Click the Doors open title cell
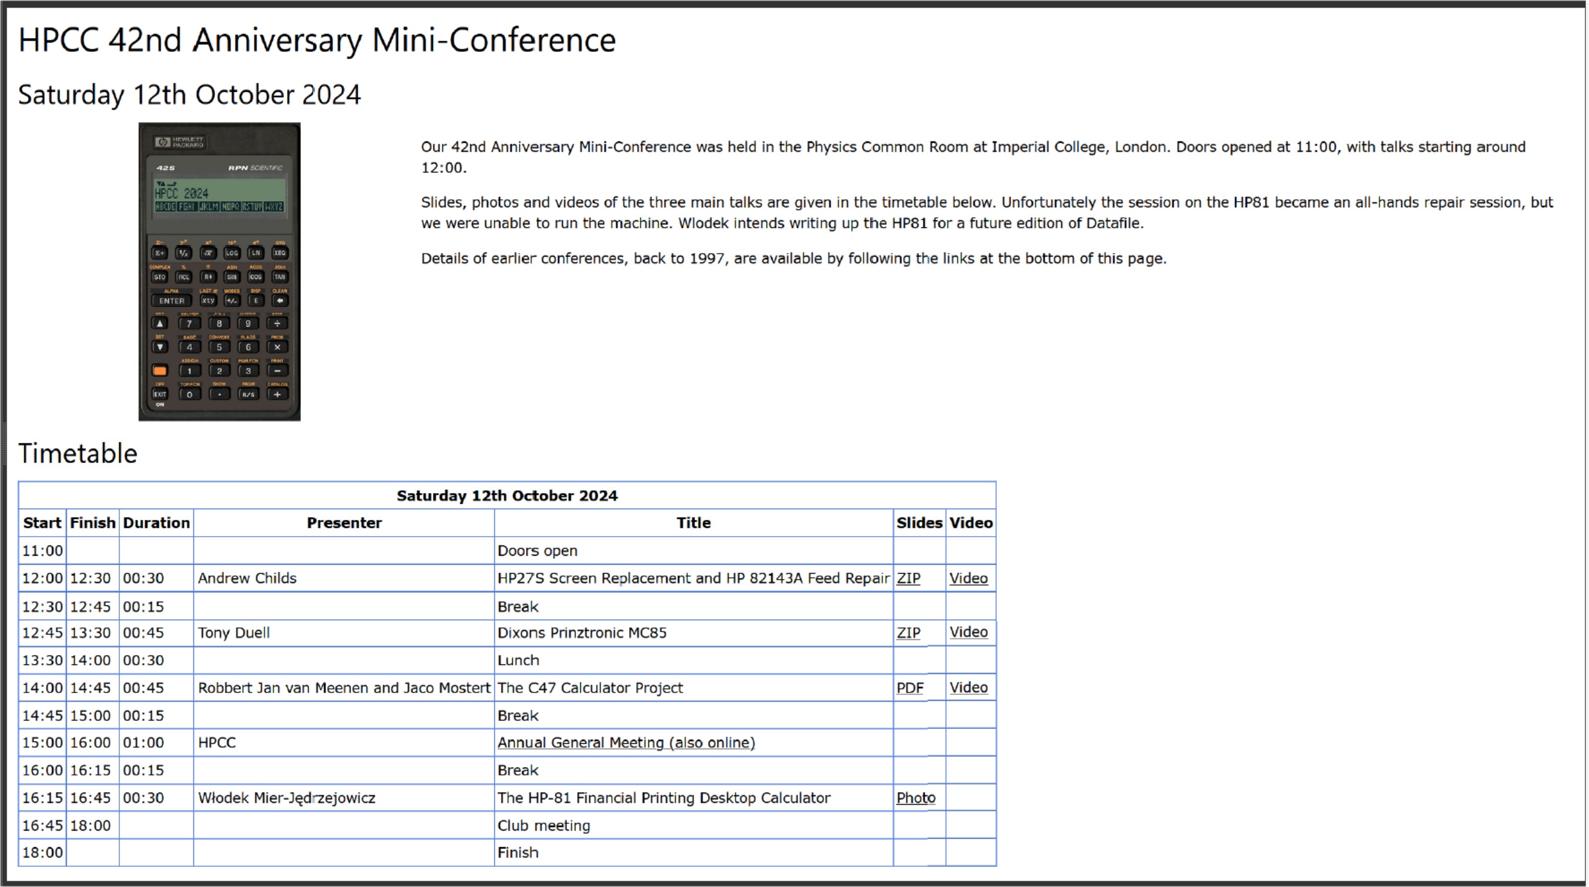The image size is (1589, 887). click(x=537, y=551)
